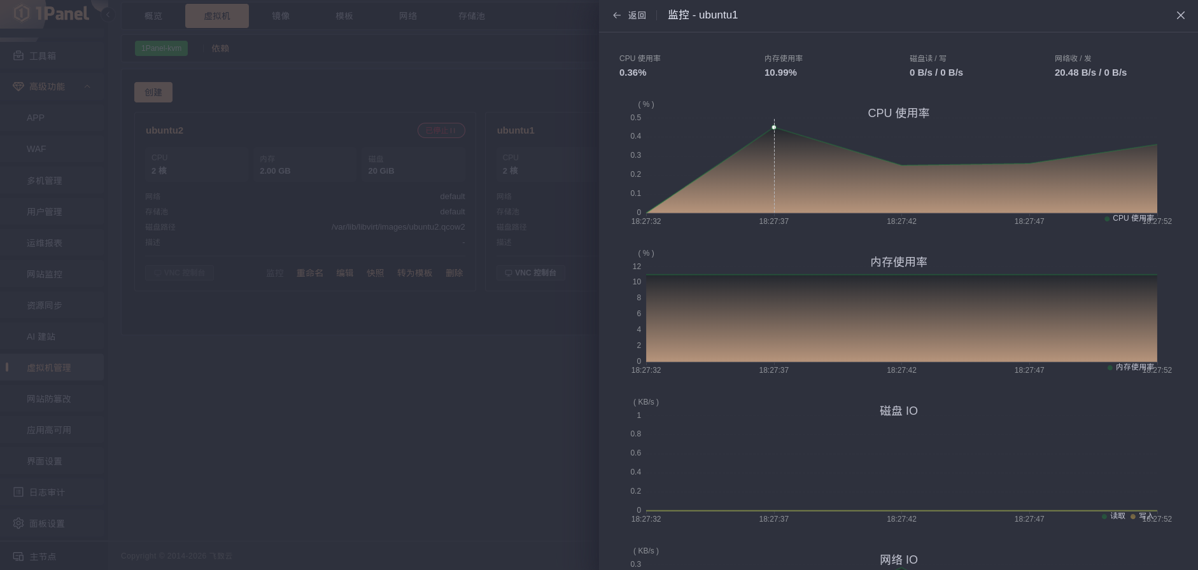The width and height of the screenshot is (1198, 570).
Task: Open 应用高可用 in the sidebar
Action: click(x=52, y=430)
